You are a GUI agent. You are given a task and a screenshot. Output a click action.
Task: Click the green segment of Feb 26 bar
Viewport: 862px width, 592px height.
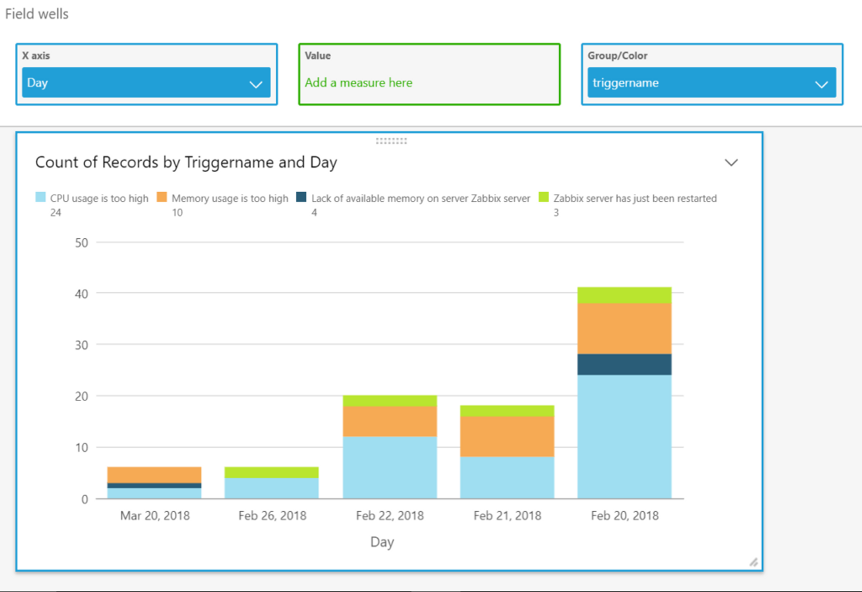point(271,472)
